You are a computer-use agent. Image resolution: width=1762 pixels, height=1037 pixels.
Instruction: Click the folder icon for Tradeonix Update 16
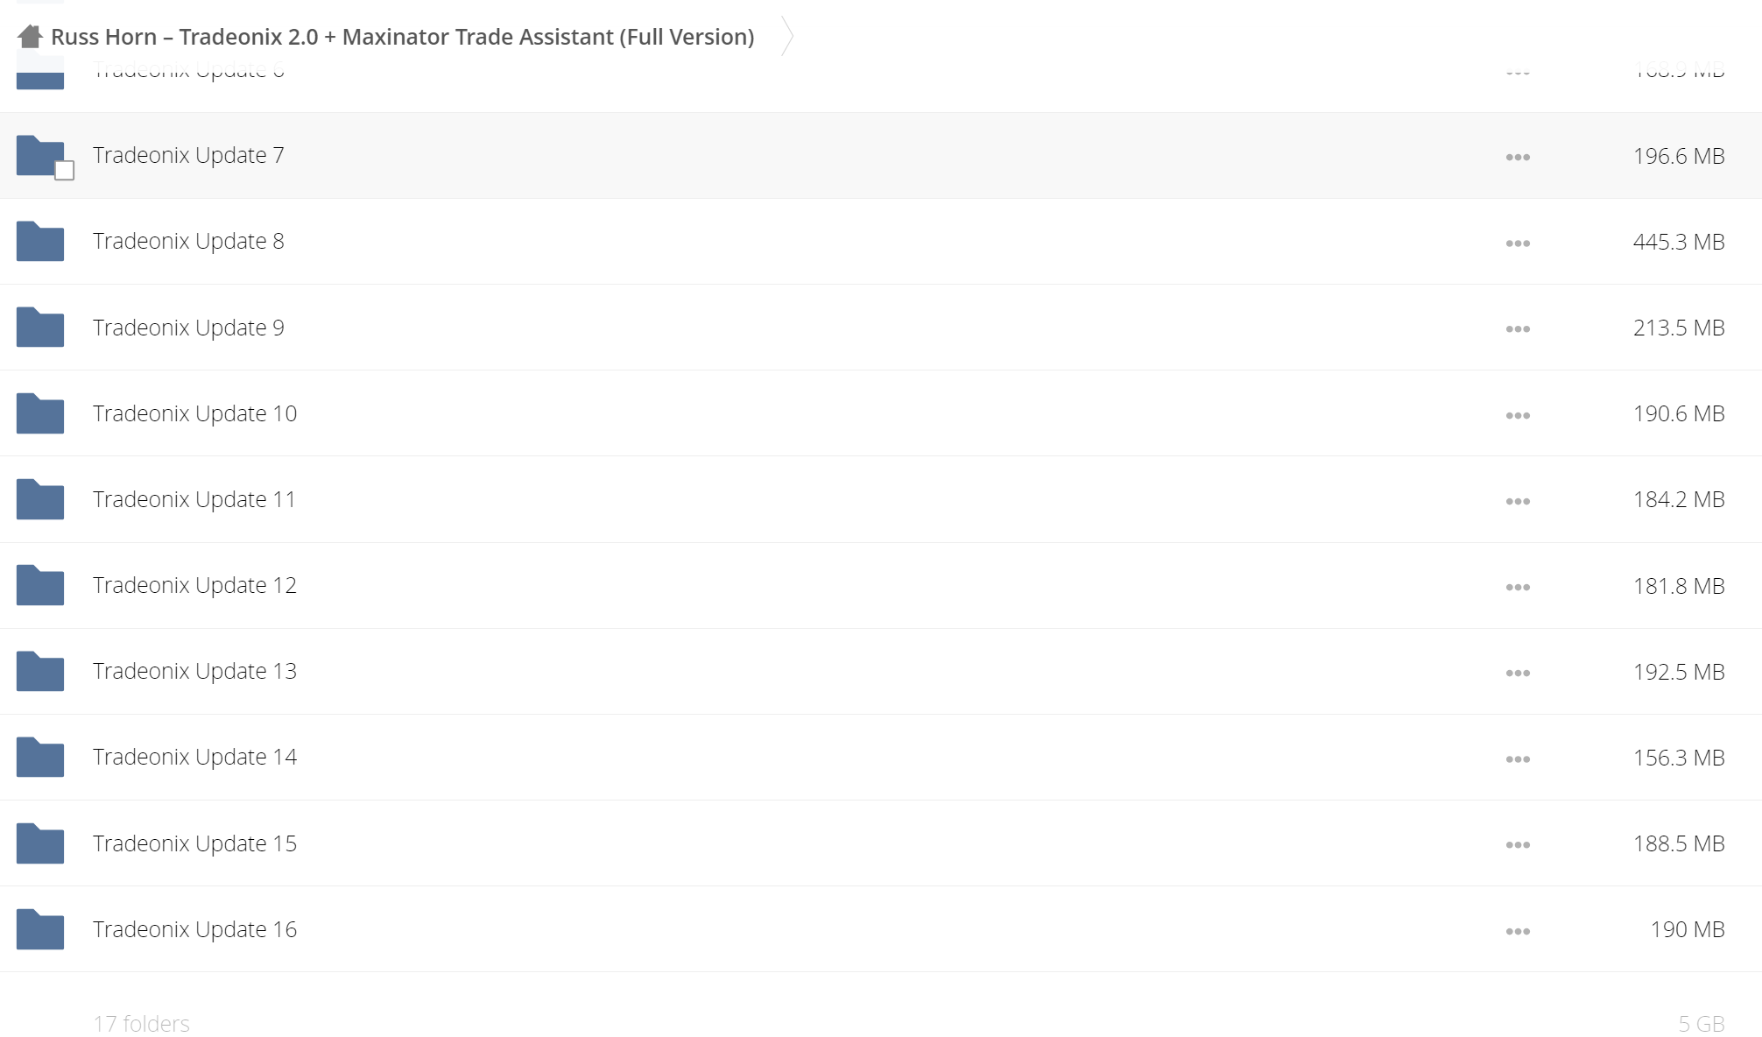(40, 929)
